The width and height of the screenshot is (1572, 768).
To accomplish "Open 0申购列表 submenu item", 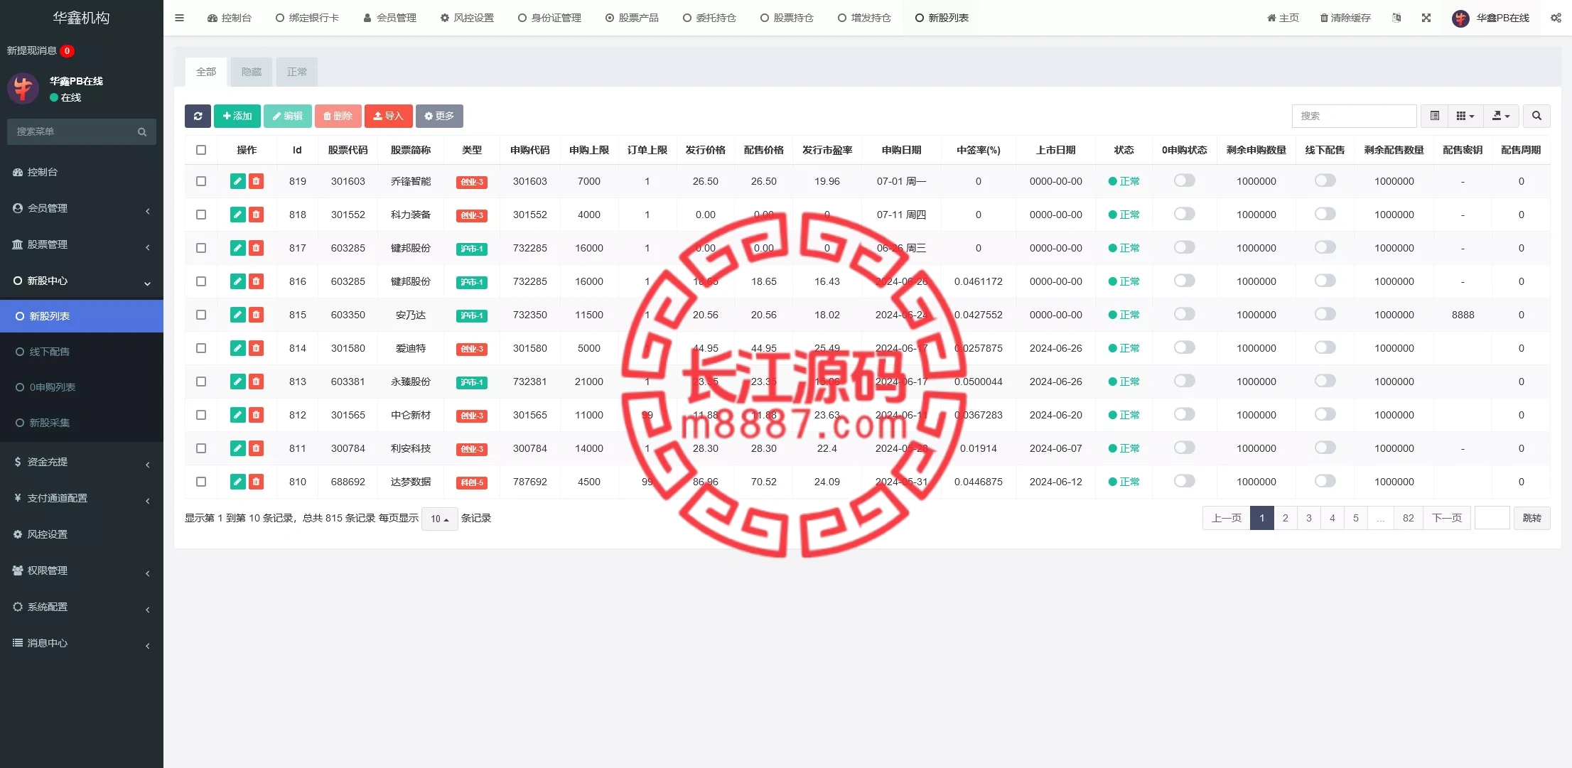I will (x=82, y=387).
